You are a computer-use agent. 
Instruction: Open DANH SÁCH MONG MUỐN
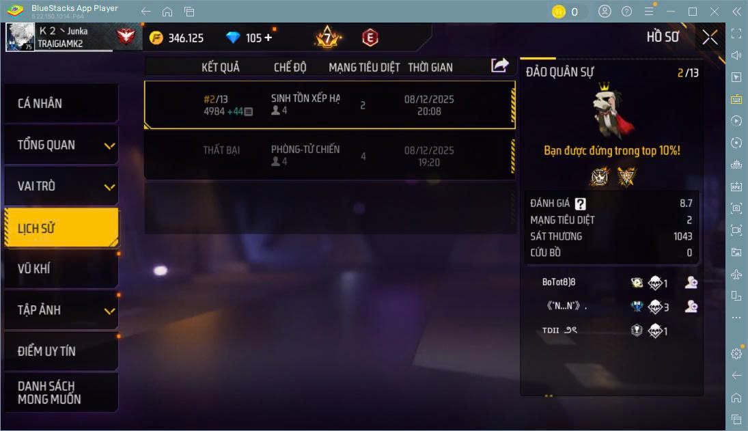(x=61, y=393)
